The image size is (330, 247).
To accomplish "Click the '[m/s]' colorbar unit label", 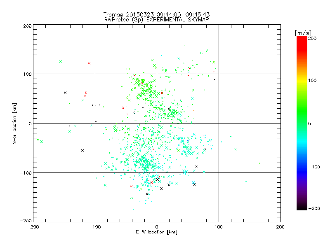I will click(x=303, y=33).
